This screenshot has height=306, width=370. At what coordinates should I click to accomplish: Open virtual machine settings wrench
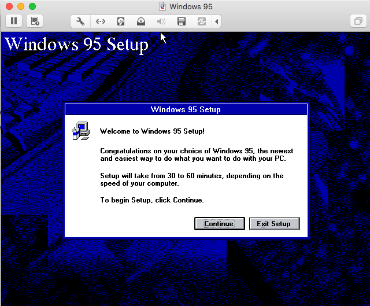coord(81,21)
